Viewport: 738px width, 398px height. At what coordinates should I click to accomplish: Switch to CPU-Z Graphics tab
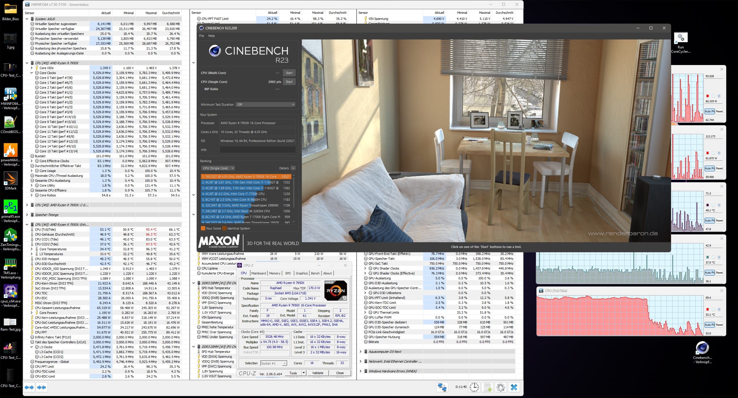tap(302, 273)
